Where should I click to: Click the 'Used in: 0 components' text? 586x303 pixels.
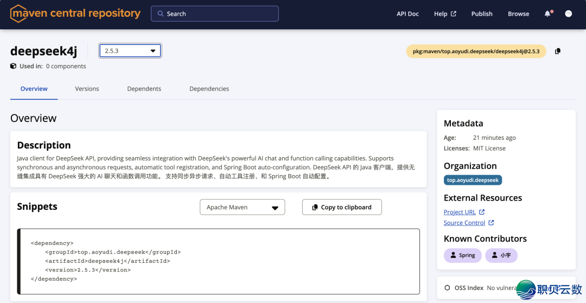pyautogui.click(x=53, y=67)
